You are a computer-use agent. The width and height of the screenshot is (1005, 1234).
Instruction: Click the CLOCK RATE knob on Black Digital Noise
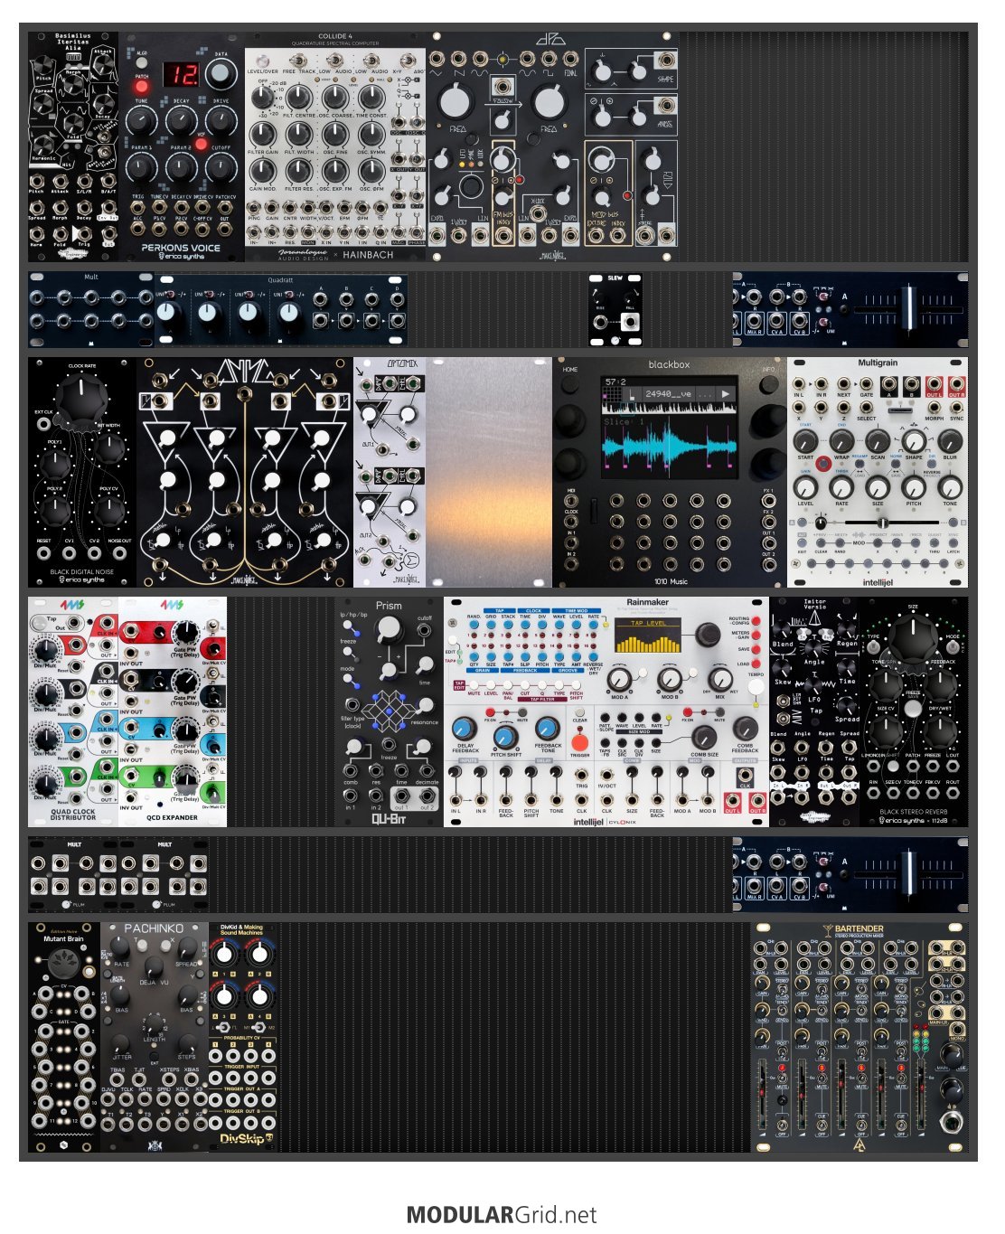(82, 399)
